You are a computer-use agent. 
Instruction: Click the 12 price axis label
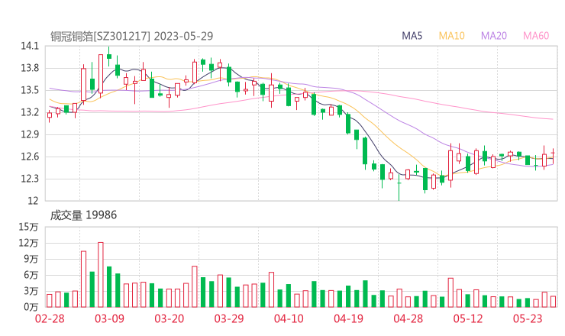(33, 201)
